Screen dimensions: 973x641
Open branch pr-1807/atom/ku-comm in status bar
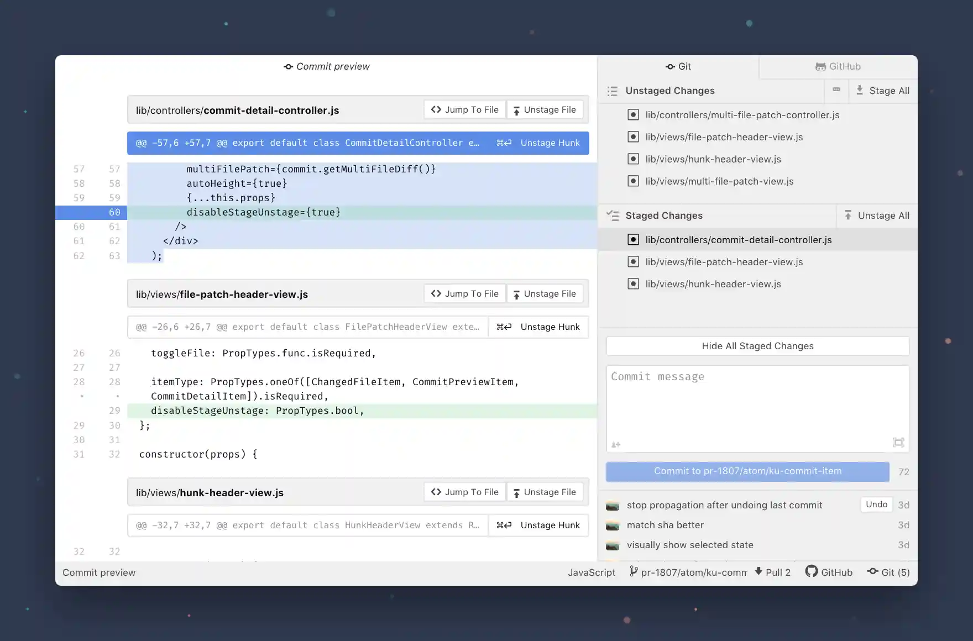[689, 572]
